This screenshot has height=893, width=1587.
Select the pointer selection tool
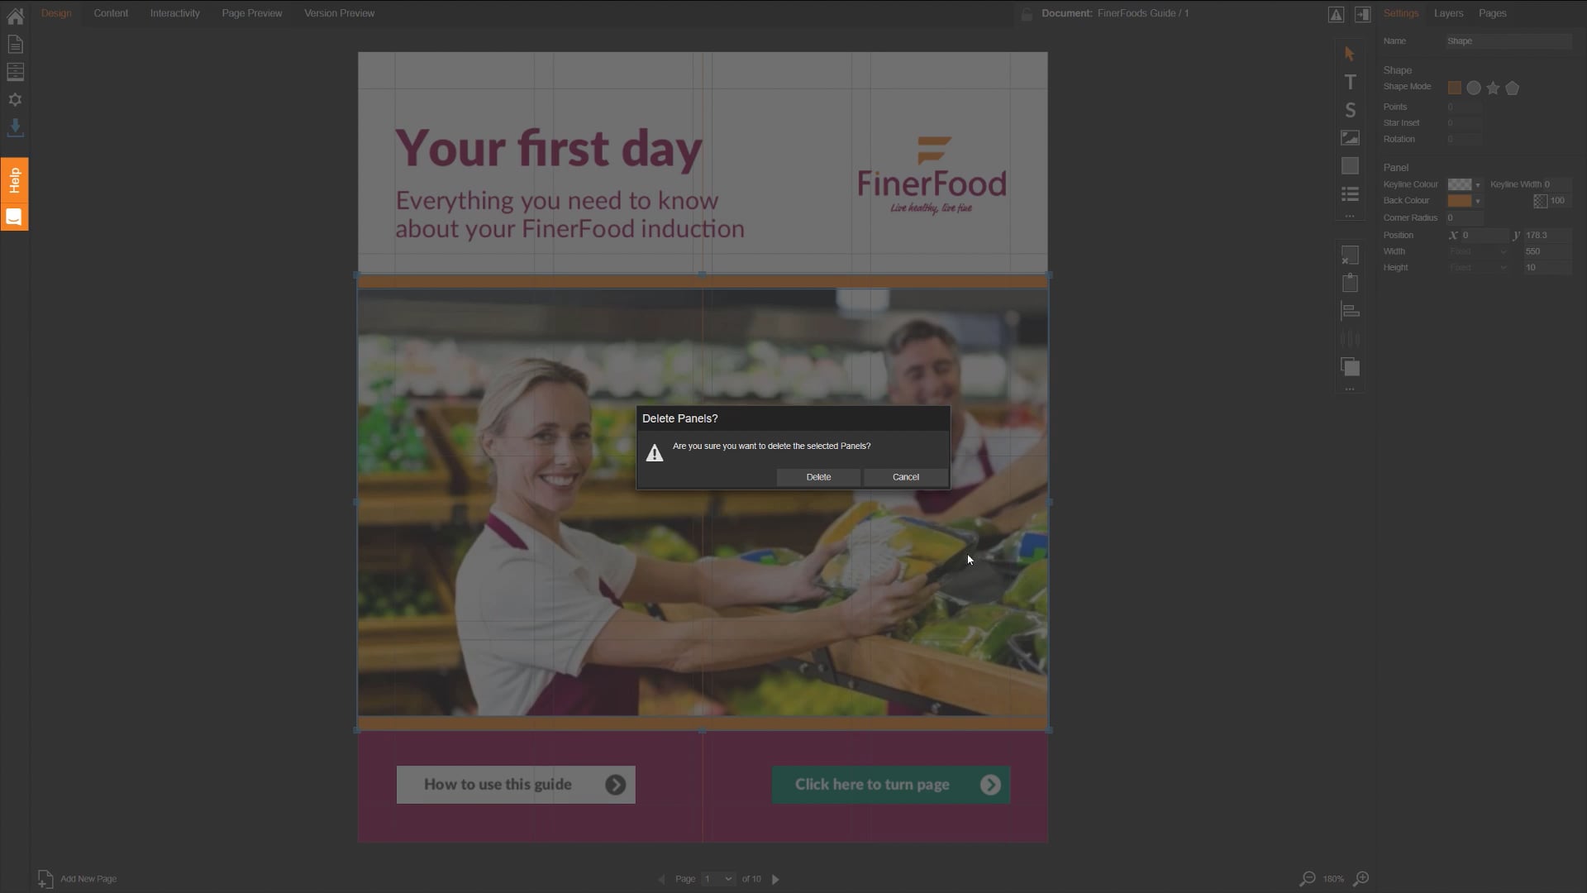pos(1350,54)
